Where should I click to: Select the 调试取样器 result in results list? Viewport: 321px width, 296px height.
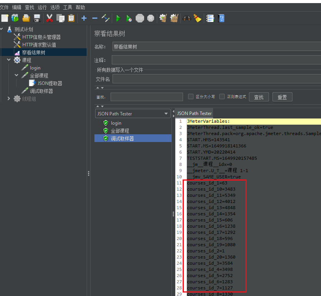(x=122, y=139)
